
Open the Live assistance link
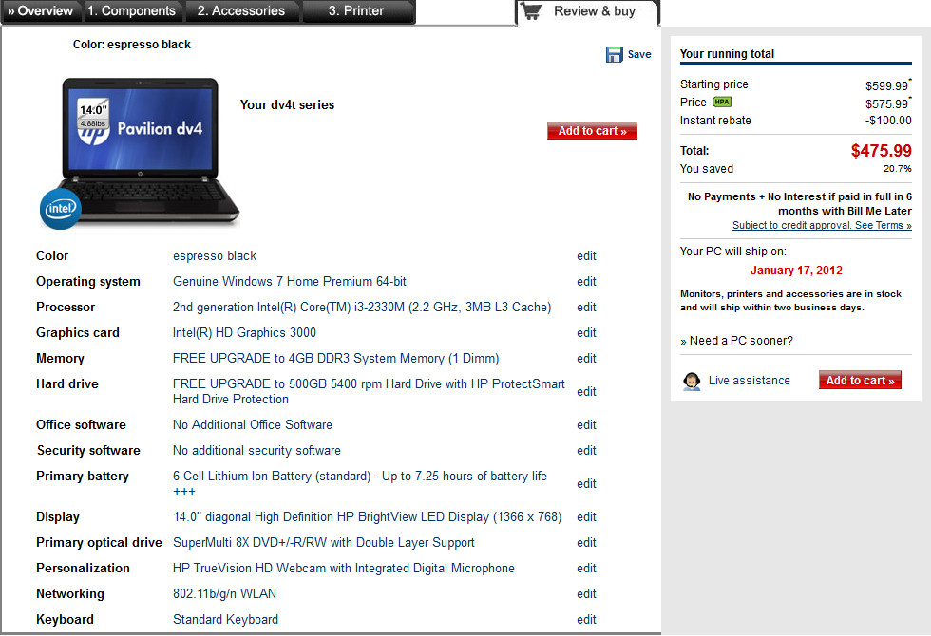click(x=749, y=381)
